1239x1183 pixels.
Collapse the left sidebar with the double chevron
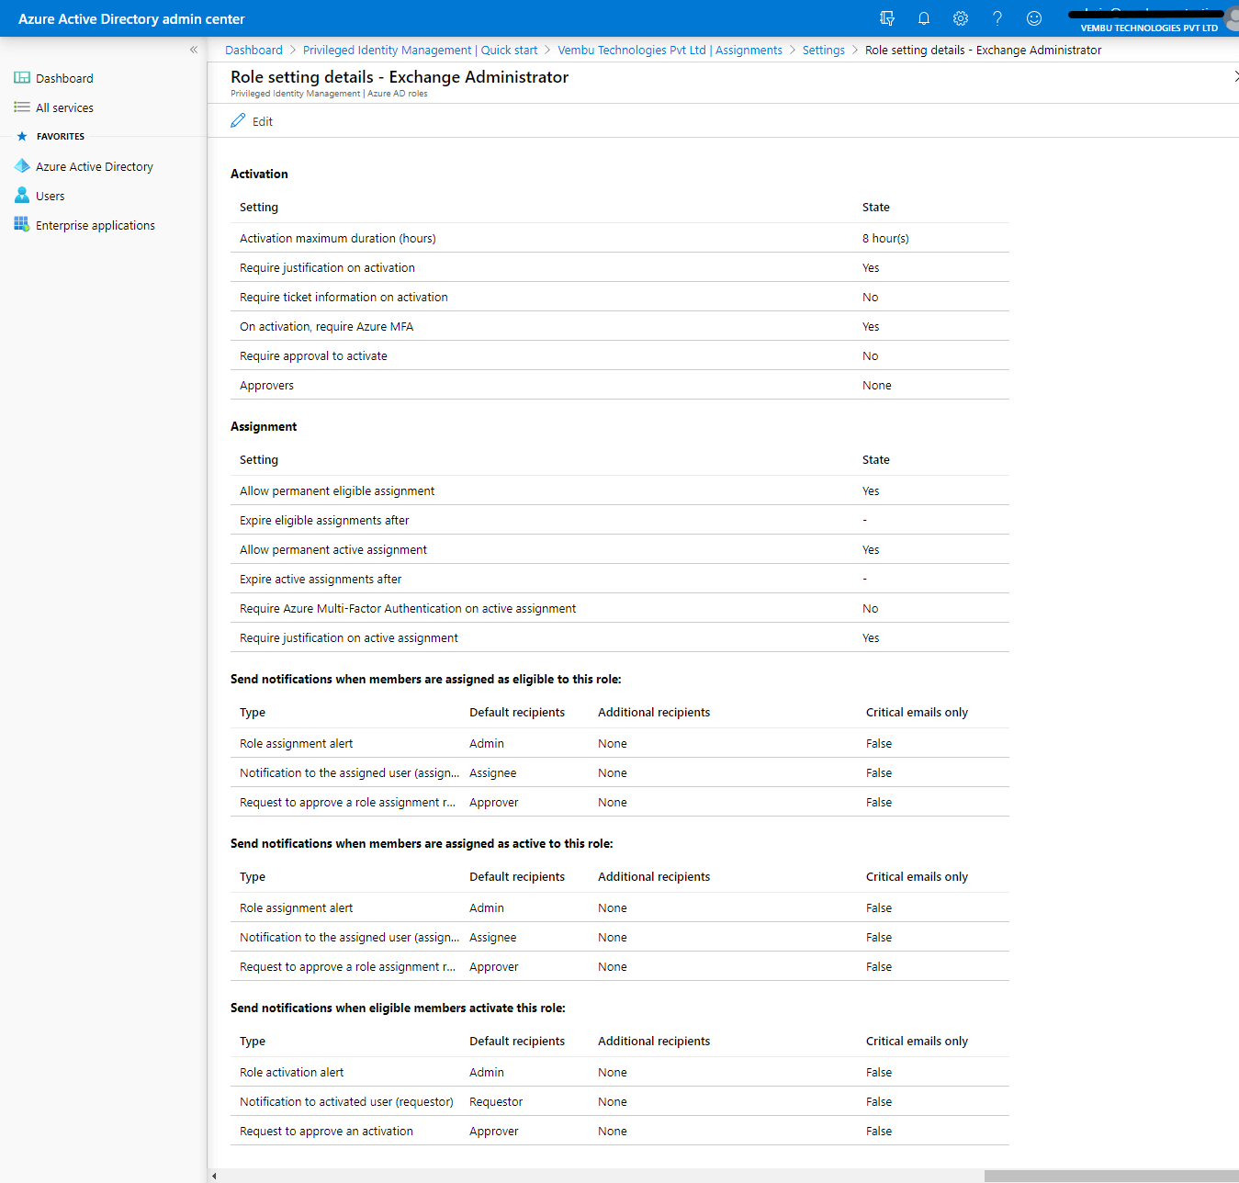tap(194, 50)
